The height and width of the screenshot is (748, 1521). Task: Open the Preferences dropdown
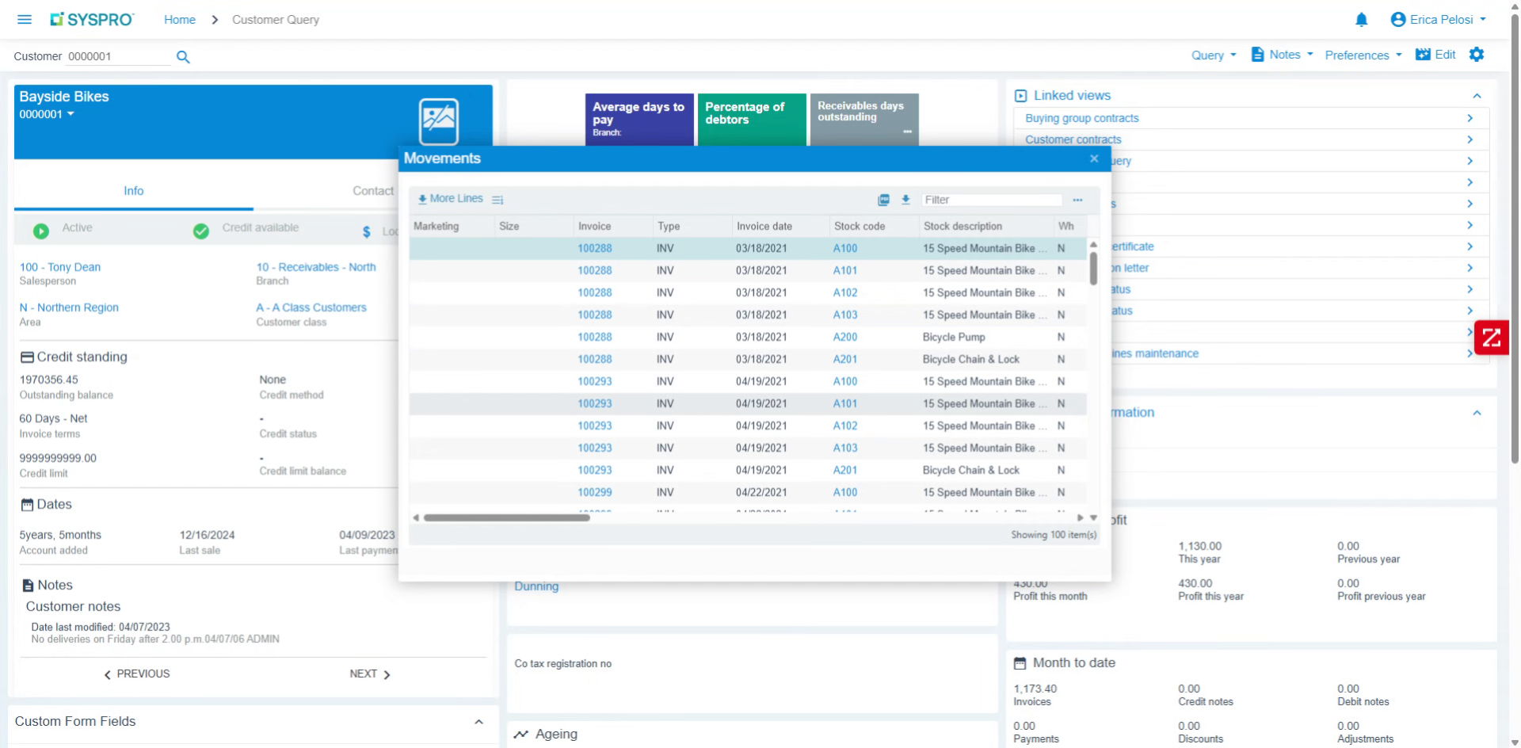pos(1363,55)
